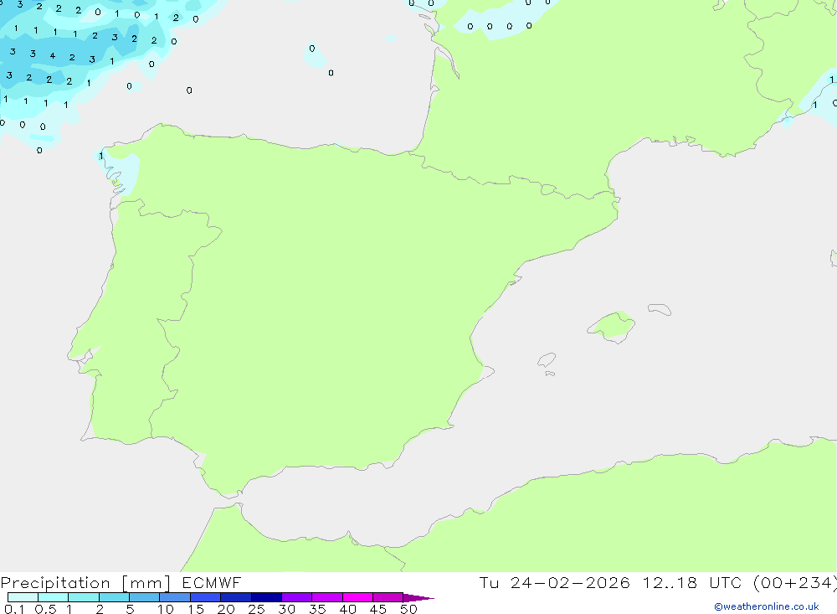Click the "45" legend scale value
This screenshot has width=837, height=614.
(x=378, y=609)
